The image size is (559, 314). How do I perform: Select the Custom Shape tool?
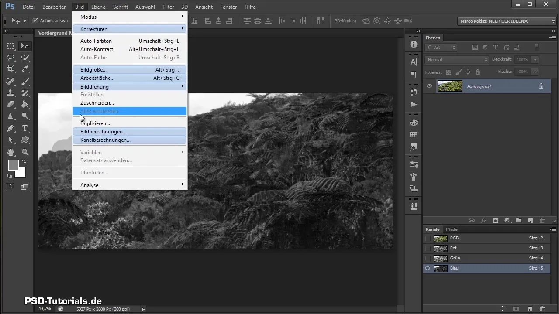click(x=25, y=140)
